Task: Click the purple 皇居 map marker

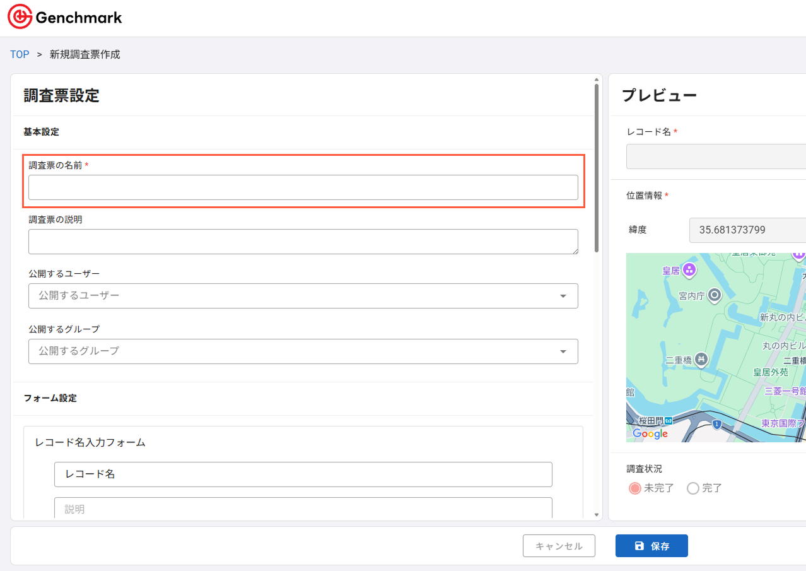Action: pos(689,271)
